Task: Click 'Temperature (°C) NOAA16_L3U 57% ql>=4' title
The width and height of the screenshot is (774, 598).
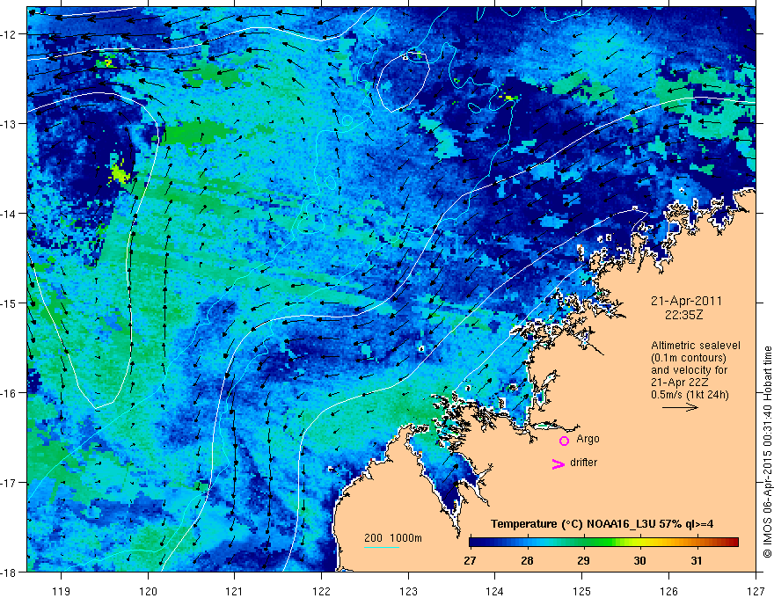Action: click(x=602, y=524)
